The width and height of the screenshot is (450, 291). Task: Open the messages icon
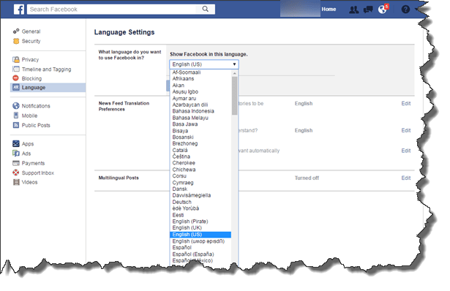click(x=368, y=10)
